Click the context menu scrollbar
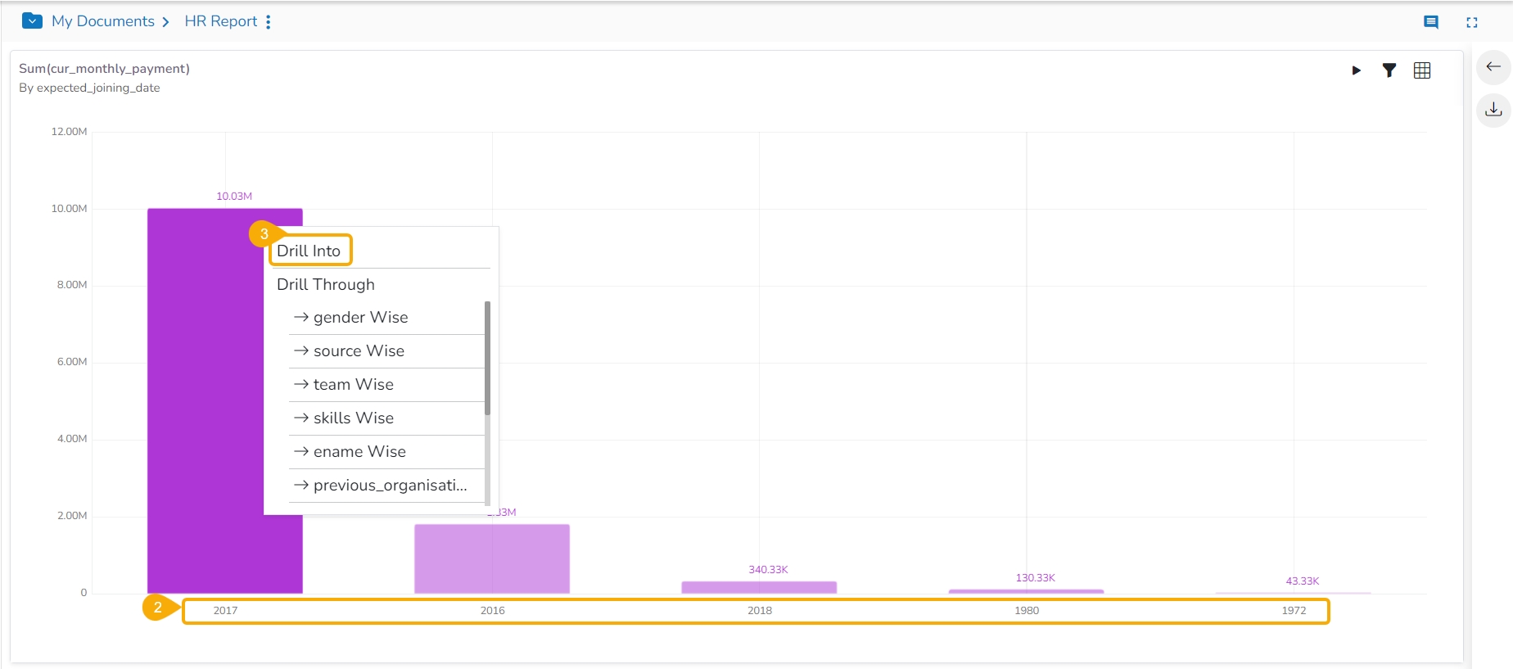This screenshot has height=669, width=1513. [488, 358]
